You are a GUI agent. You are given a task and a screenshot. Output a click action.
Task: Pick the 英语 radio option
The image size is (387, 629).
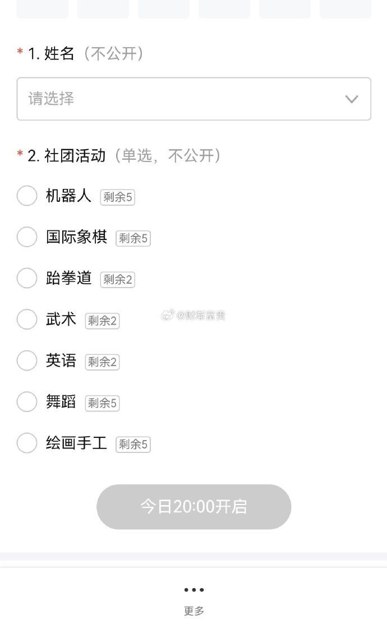coord(27,360)
